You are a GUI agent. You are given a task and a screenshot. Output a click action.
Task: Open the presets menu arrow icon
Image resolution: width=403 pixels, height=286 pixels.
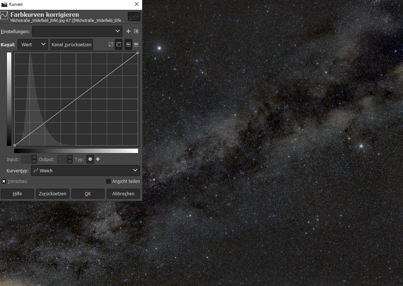pyautogui.click(x=136, y=31)
